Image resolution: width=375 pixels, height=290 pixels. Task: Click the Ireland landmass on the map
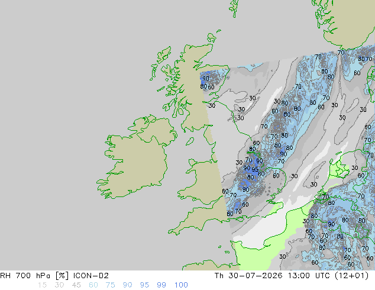(x=136, y=163)
